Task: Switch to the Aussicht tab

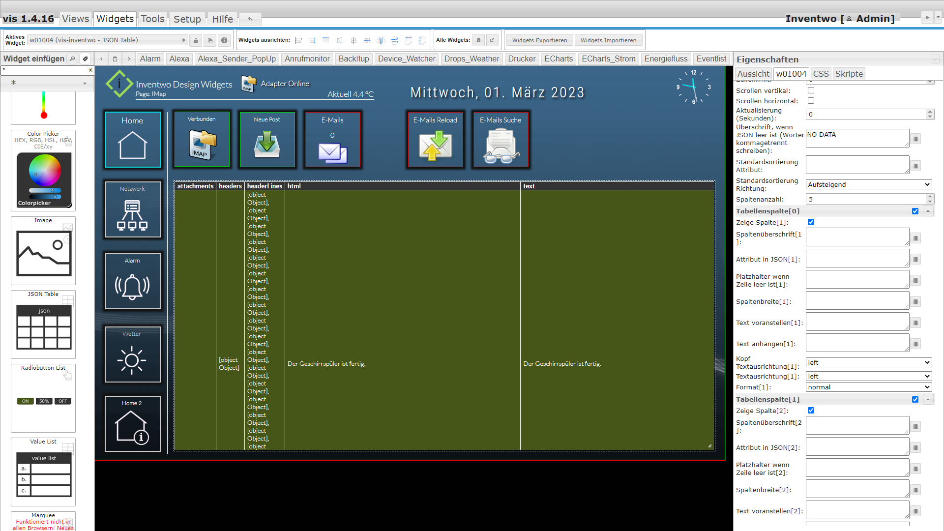Action: tap(753, 74)
